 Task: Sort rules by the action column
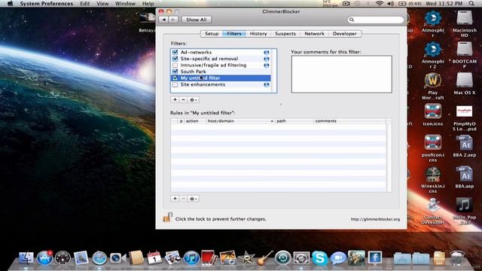click(x=194, y=121)
